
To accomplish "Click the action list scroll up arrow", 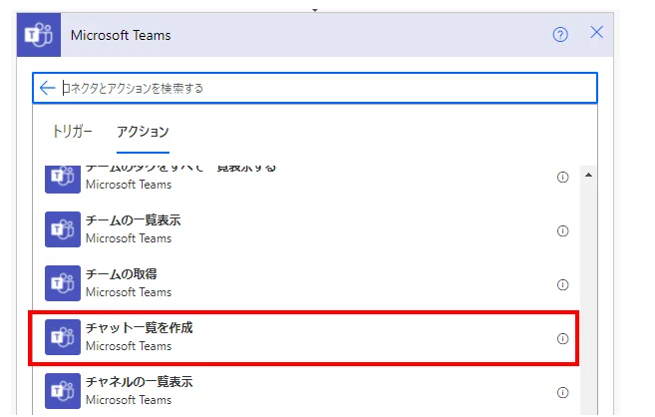I will pos(588,176).
